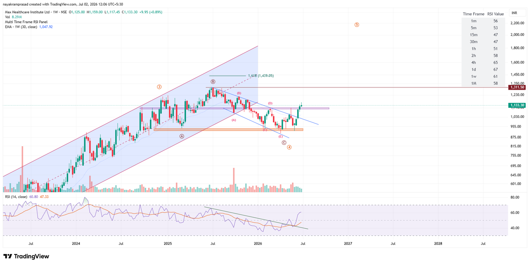Click the 2026 time axis label
The width and height of the screenshot is (530, 265).
(x=258, y=243)
